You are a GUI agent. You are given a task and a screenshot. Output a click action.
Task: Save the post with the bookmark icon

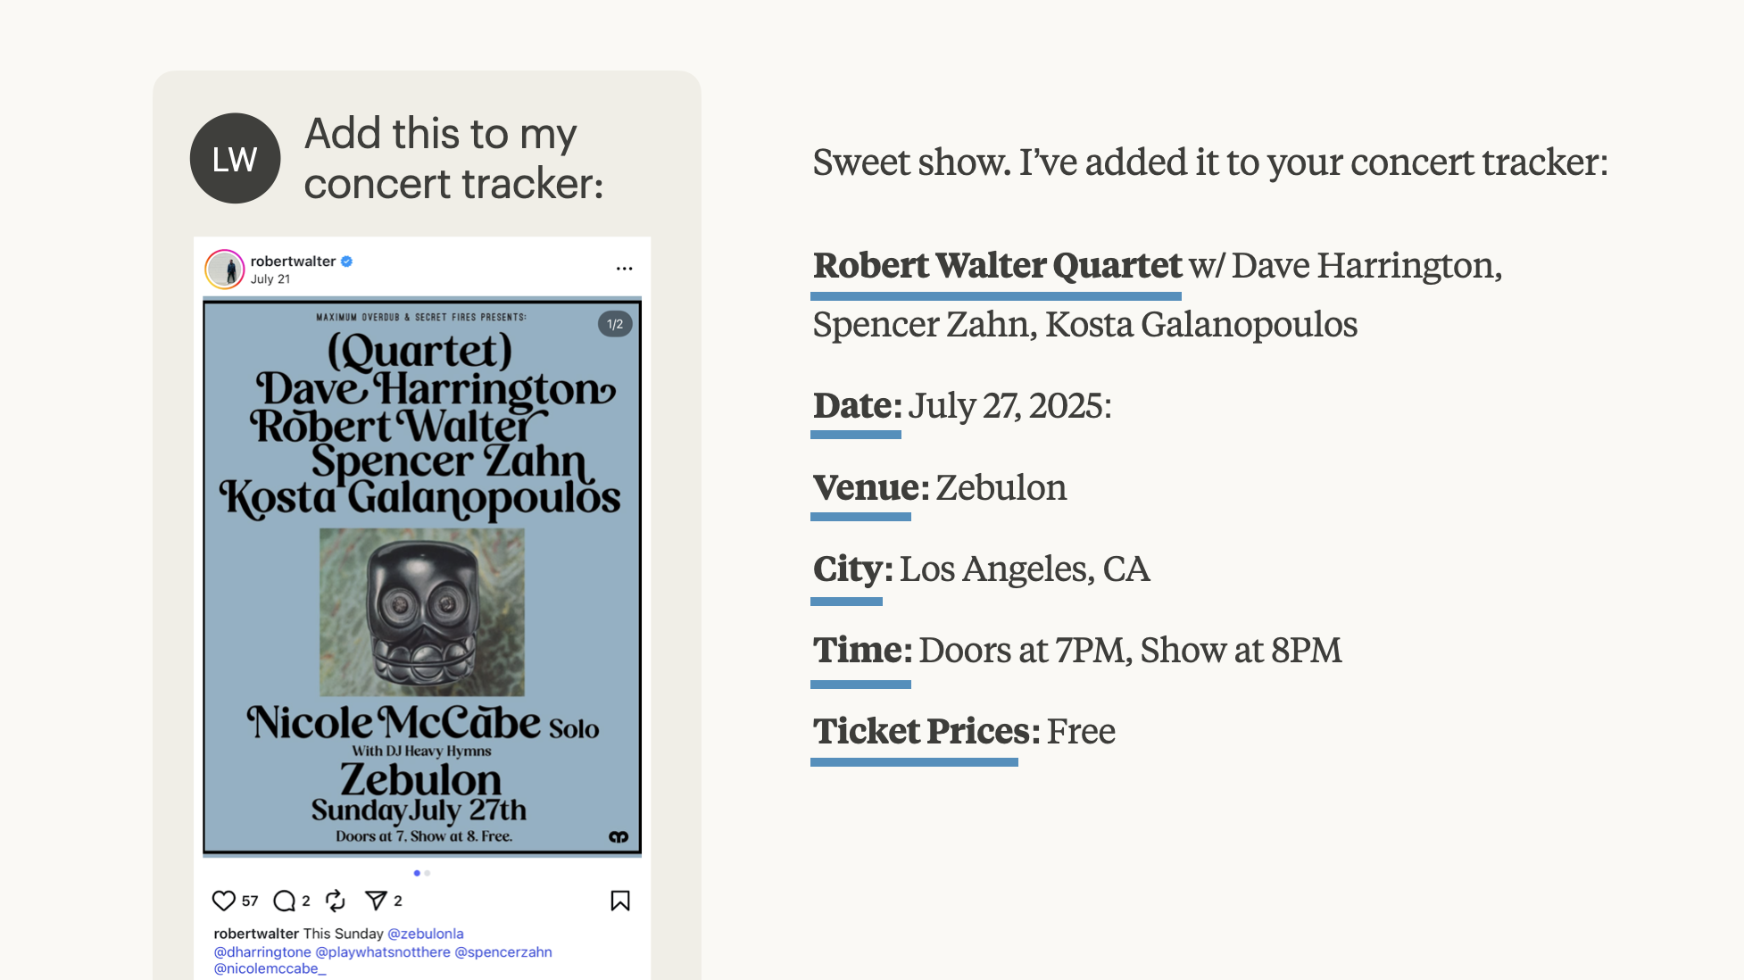coord(620,901)
